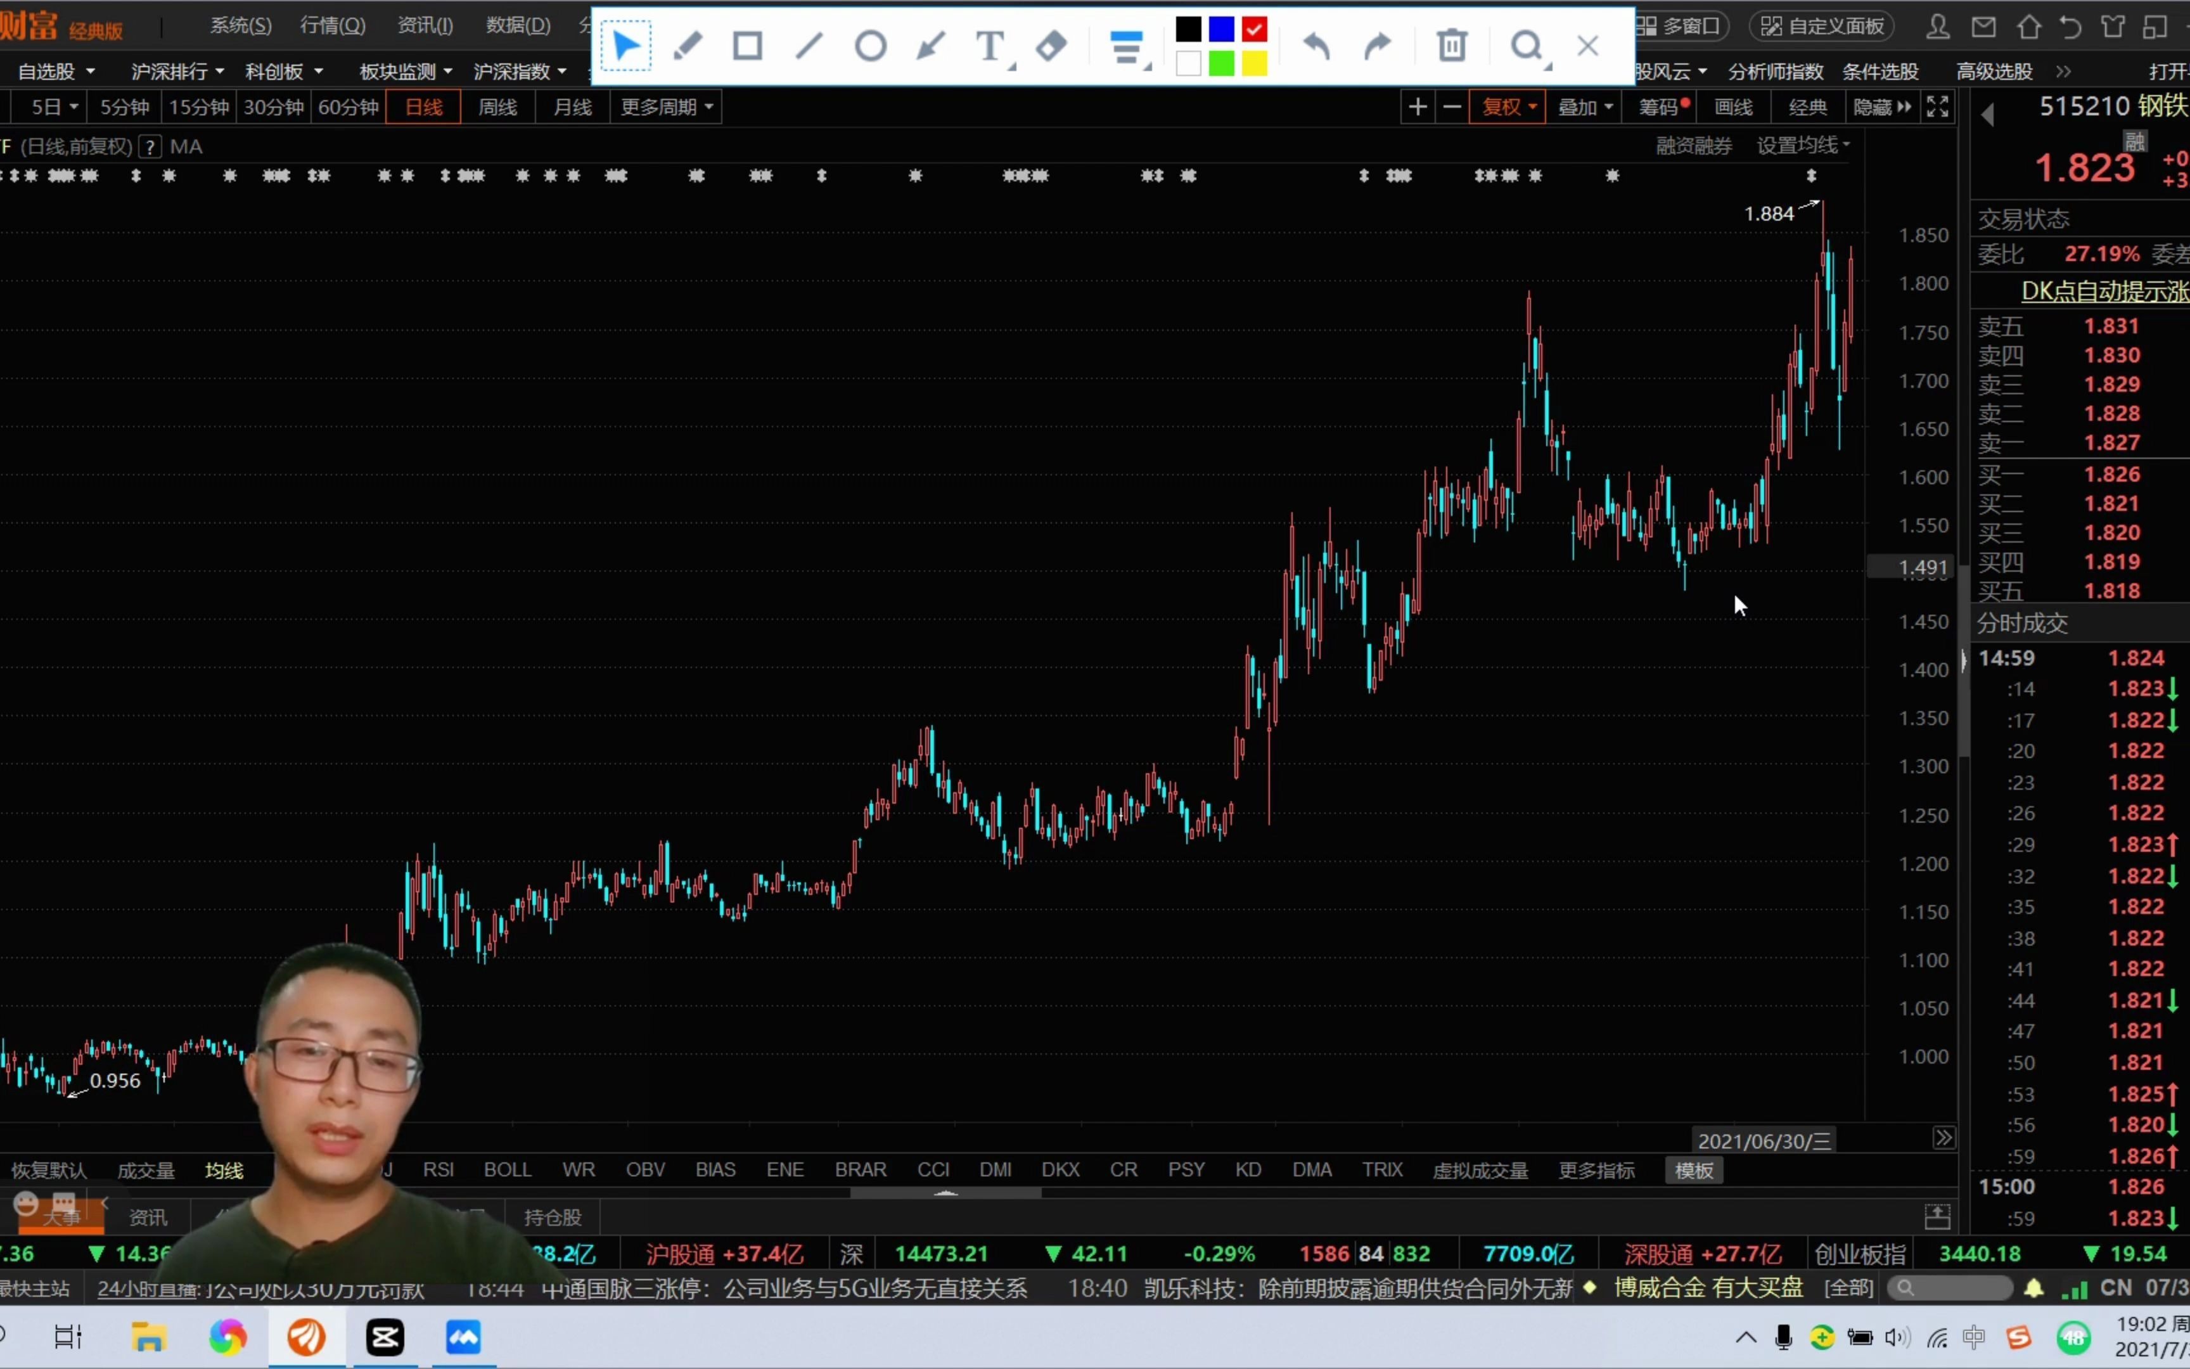Expand the 科创板 dropdown

(x=284, y=70)
